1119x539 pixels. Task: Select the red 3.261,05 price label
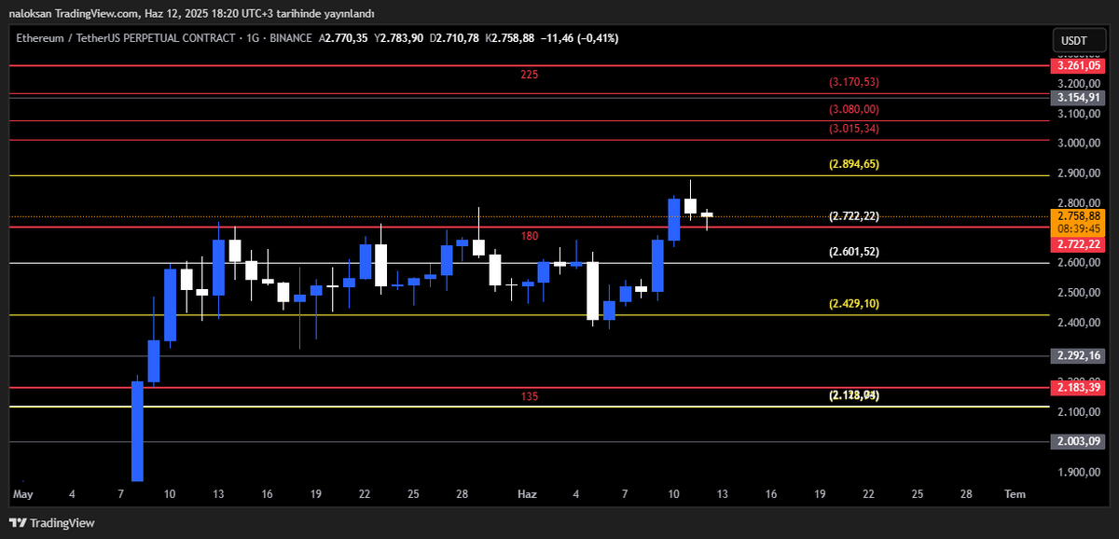pos(1077,65)
